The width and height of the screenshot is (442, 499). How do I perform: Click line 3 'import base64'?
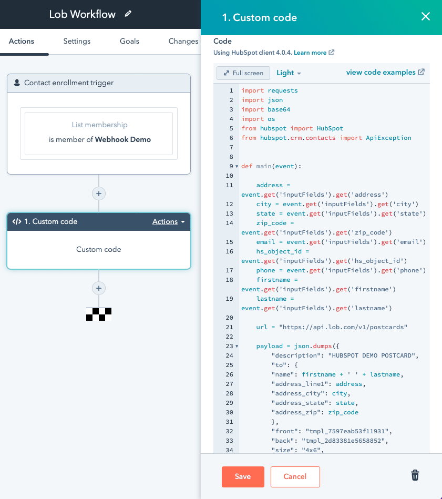coord(266,109)
